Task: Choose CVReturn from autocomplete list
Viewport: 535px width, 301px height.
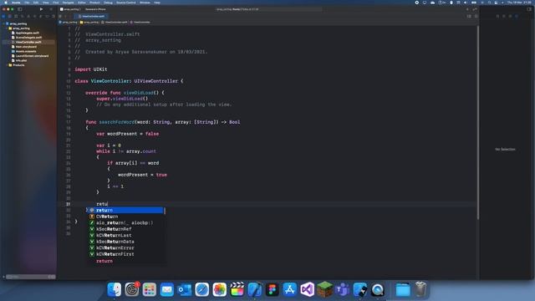Action: tap(125, 217)
